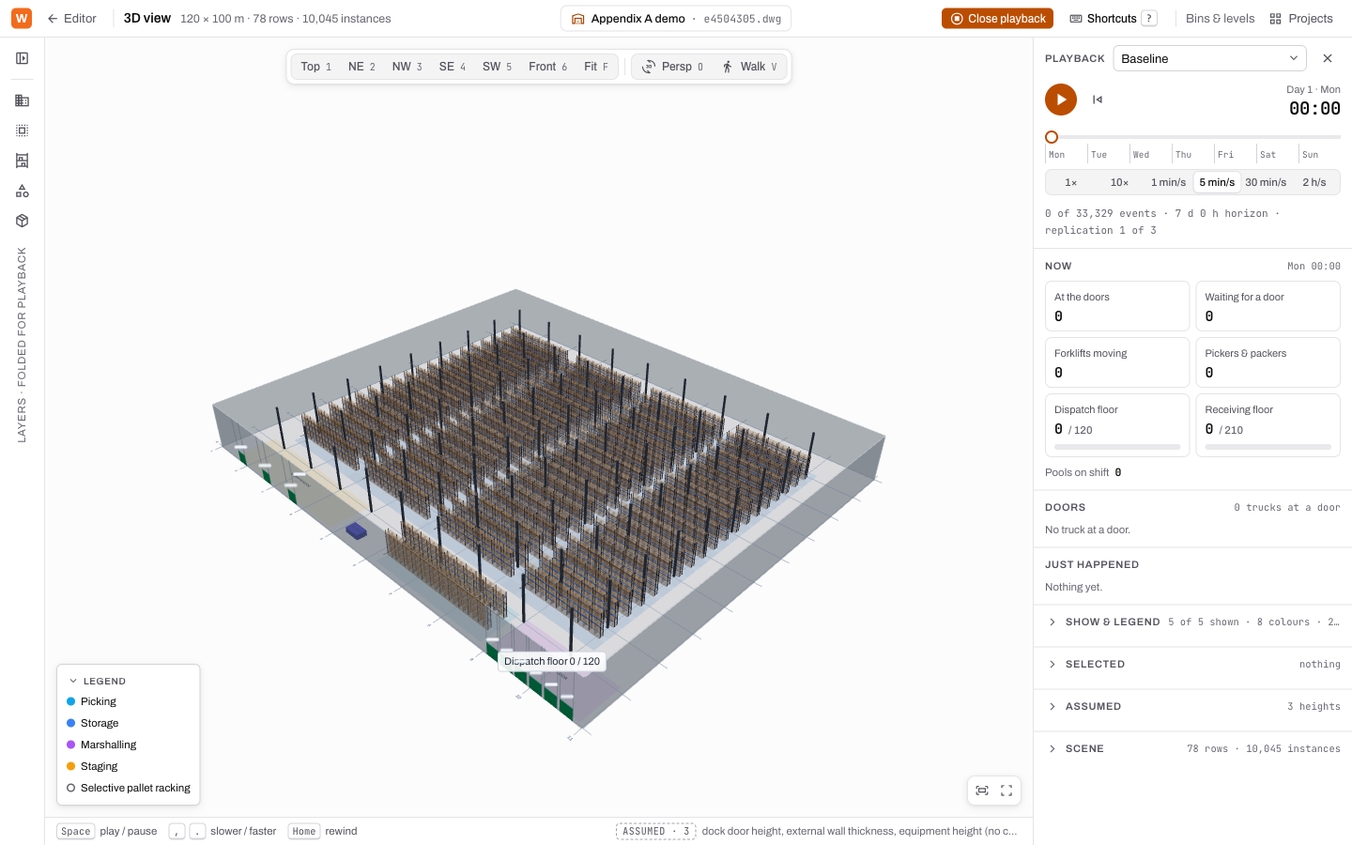The height and width of the screenshot is (845, 1352).
Task: Select the Front view preset
Action: [547, 67]
